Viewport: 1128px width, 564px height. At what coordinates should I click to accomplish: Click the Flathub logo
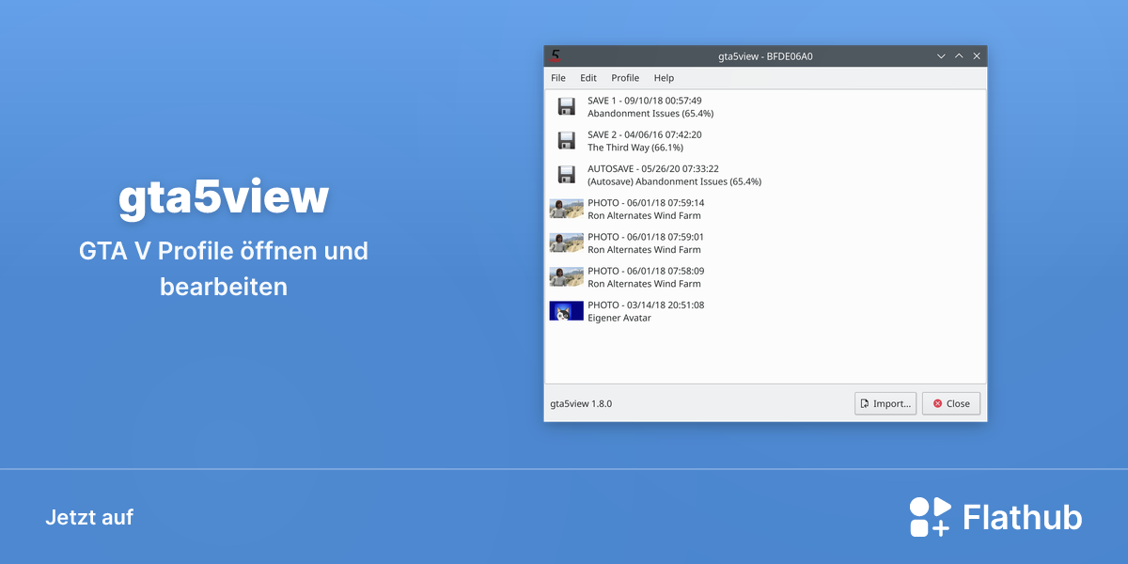[995, 517]
